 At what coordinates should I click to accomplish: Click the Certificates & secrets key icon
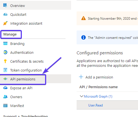(x=5, y=61)
